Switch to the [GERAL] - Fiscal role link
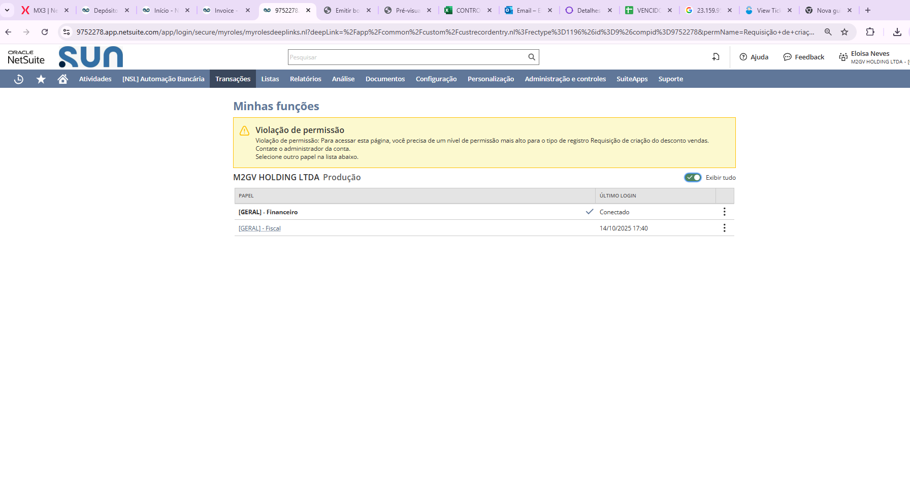Screen dimensions: 910x497 click(259, 228)
